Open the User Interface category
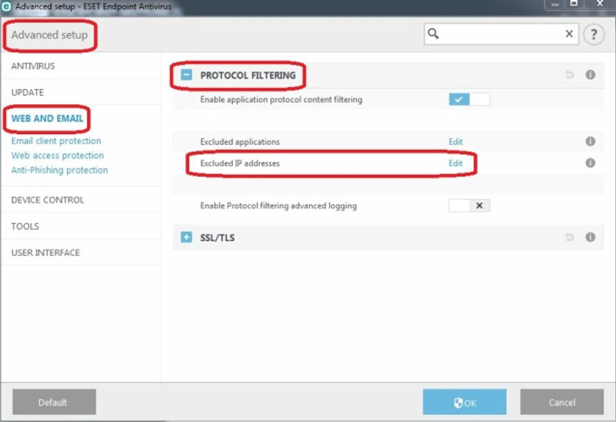 (46, 253)
